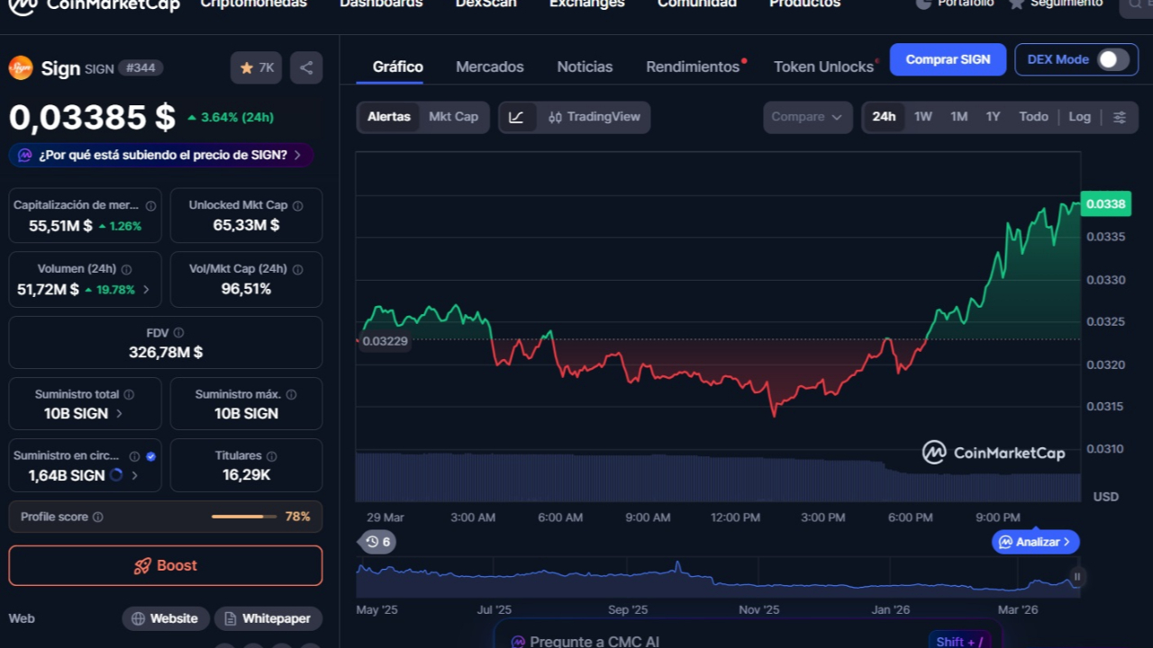Expand the Analizar button
The width and height of the screenshot is (1153, 648).
[x=1036, y=542]
